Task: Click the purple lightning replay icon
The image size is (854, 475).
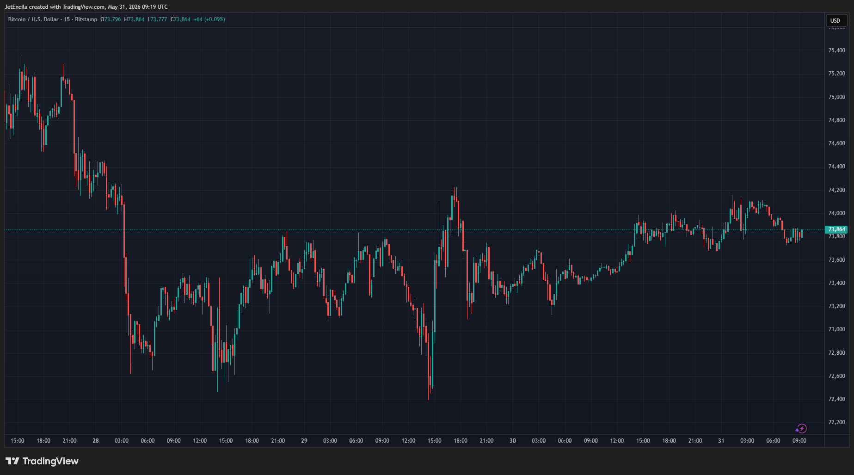Action: (x=801, y=429)
